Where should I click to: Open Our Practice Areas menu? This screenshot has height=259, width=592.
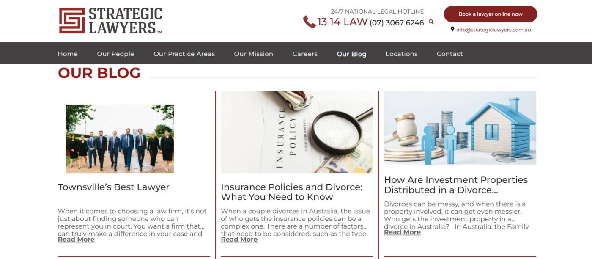(184, 54)
